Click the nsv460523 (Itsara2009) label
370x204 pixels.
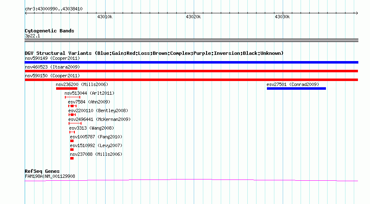52,67
